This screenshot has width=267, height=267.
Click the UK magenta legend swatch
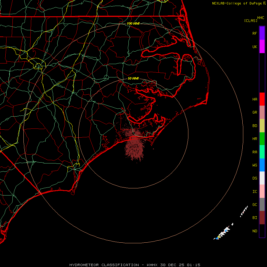click(x=262, y=47)
